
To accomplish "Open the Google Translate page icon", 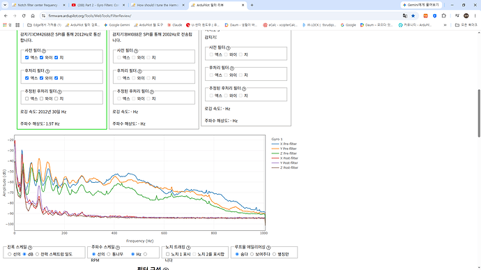I will pos(405,15).
